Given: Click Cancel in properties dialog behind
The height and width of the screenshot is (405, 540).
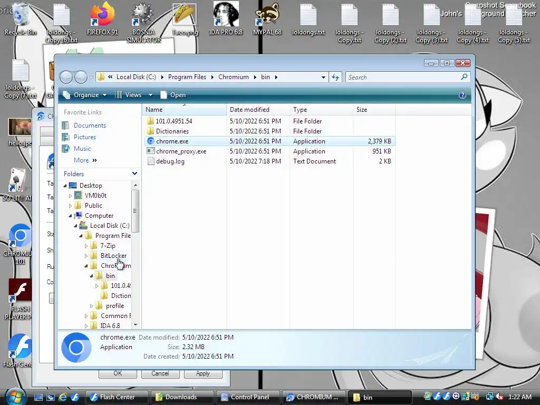Looking at the screenshot, I should 160,373.
